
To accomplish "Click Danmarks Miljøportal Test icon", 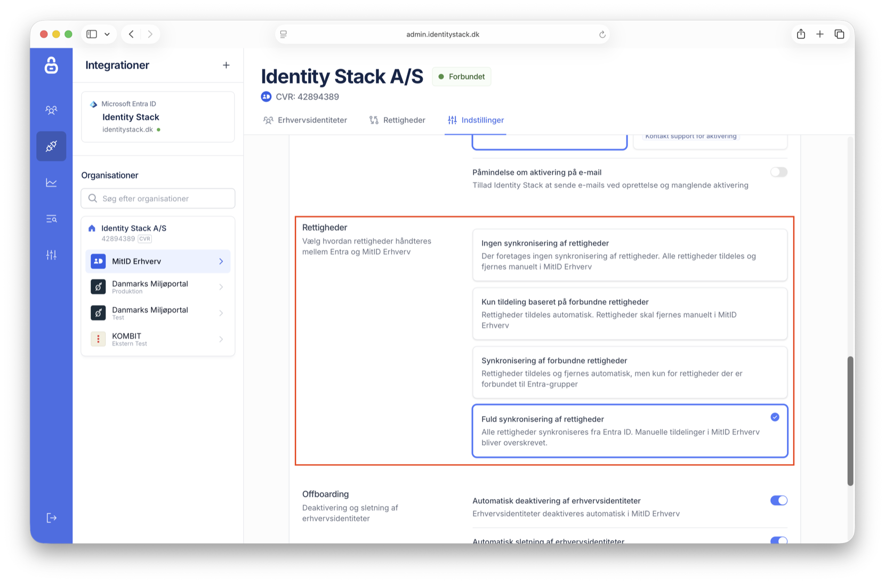I will pyautogui.click(x=98, y=313).
